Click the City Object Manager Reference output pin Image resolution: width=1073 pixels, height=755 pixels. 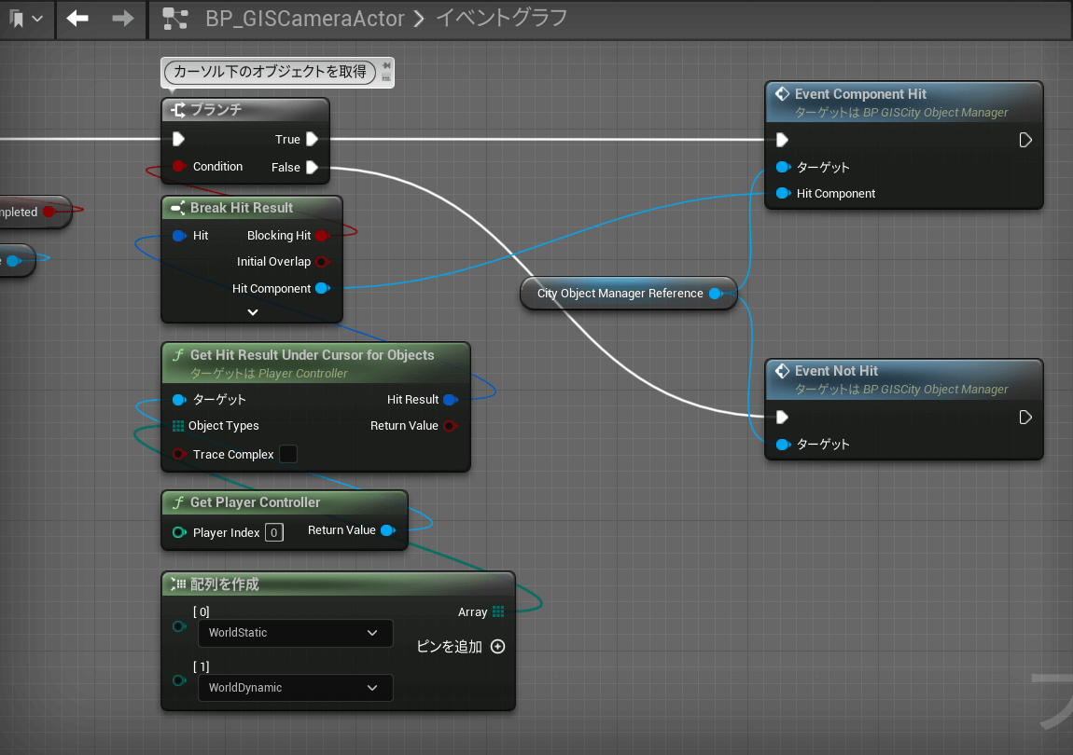715,294
